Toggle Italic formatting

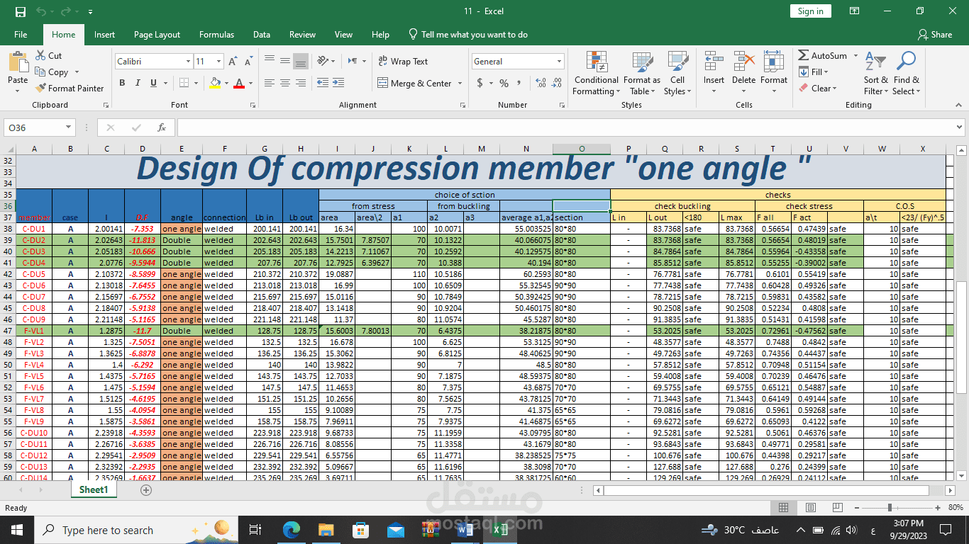tap(138, 83)
